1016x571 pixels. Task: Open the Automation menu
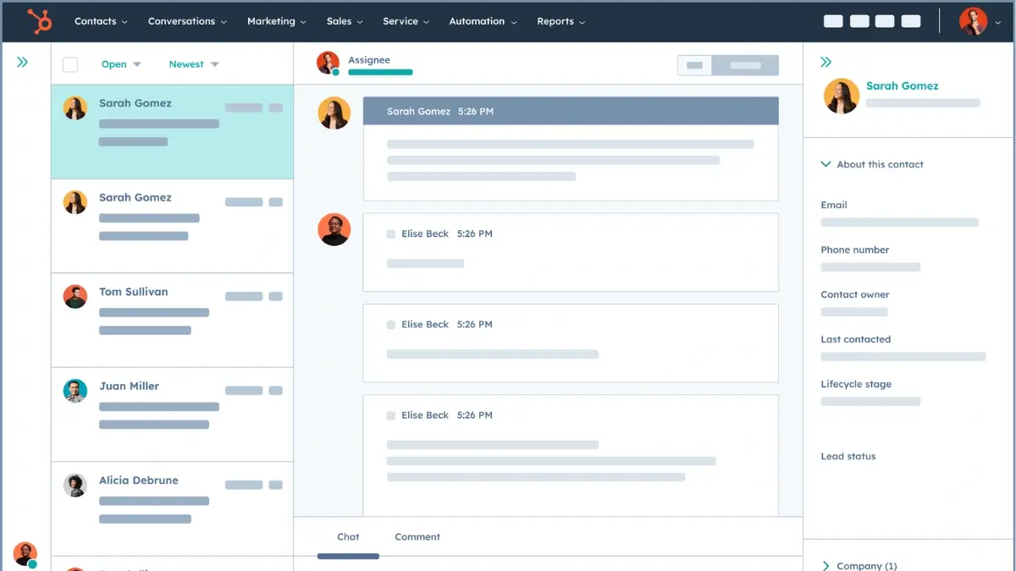[x=483, y=21]
